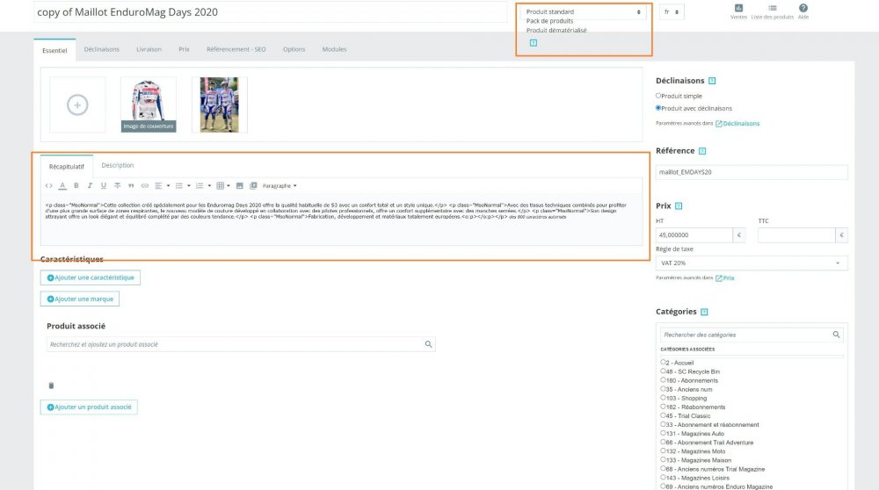Select category 48 - SC Recycle Bin
Viewport: 879px width, 490px height.
click(x=663, y=371)
